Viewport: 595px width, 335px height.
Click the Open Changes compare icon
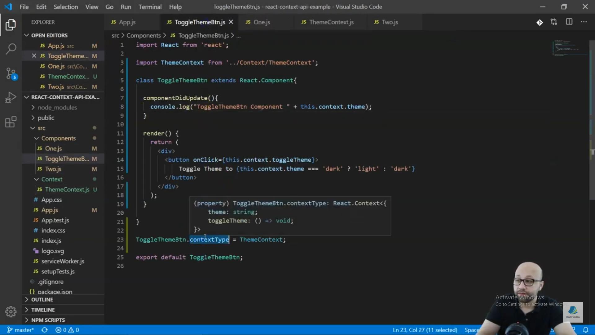[554, 22]
